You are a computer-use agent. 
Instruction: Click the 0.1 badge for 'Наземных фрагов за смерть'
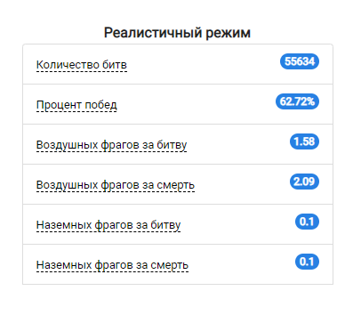(x=307, y=262)
